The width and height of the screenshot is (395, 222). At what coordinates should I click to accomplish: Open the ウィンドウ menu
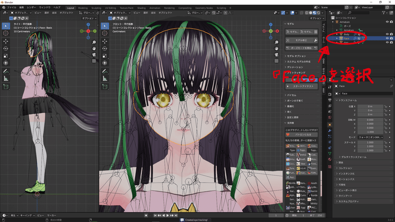(x=44, y=7)
